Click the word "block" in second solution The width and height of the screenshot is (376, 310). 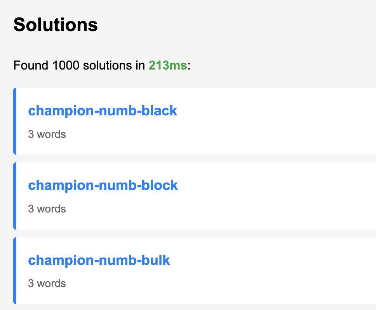[160, 185]
